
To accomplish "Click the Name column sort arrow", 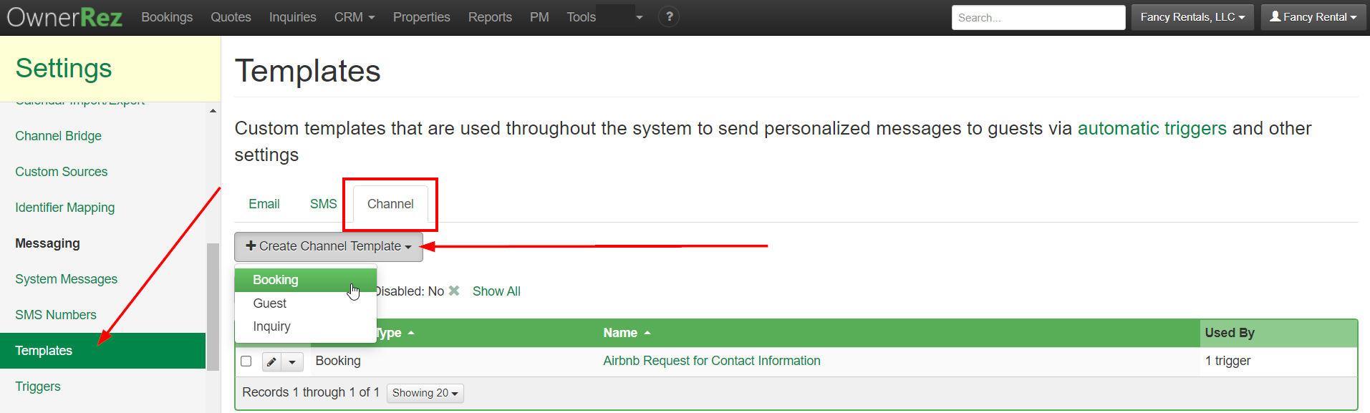I will (x=647, y=333).
